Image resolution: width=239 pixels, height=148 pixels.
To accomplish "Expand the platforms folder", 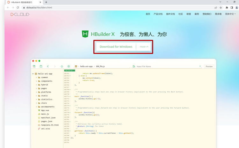I will (x=36, y=92).
